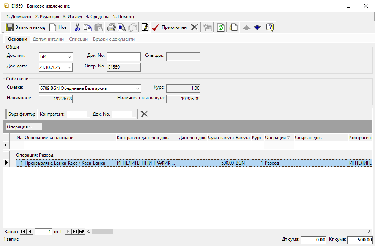Viewport: 375px width, 246px height.
Task: Open the help question mark icon
Action: point(270,27)
